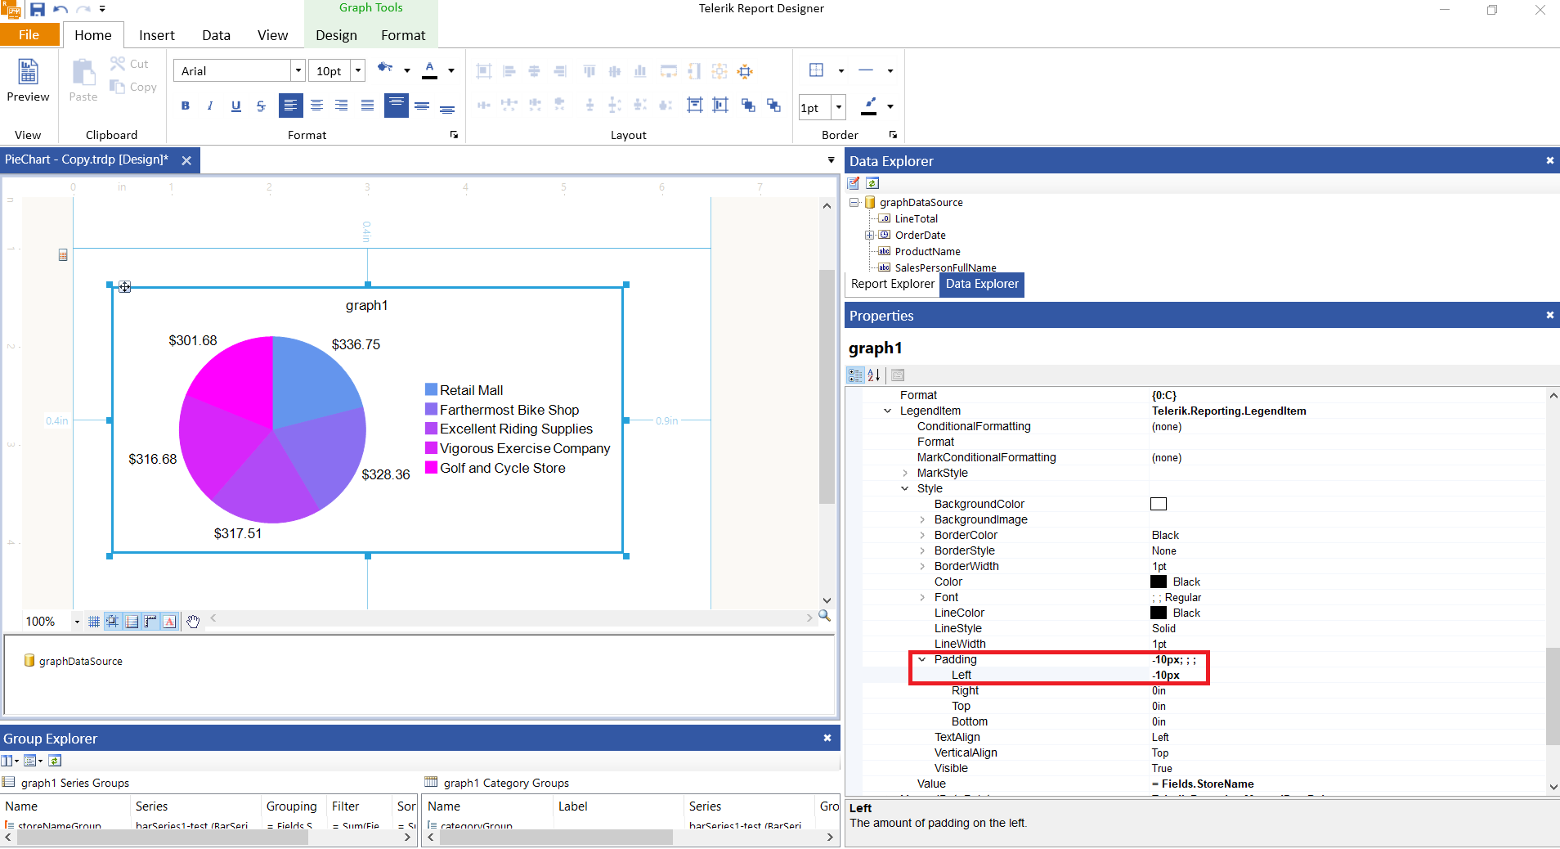
Task: Select the ProductName field
Action: [x=927, y=251]
